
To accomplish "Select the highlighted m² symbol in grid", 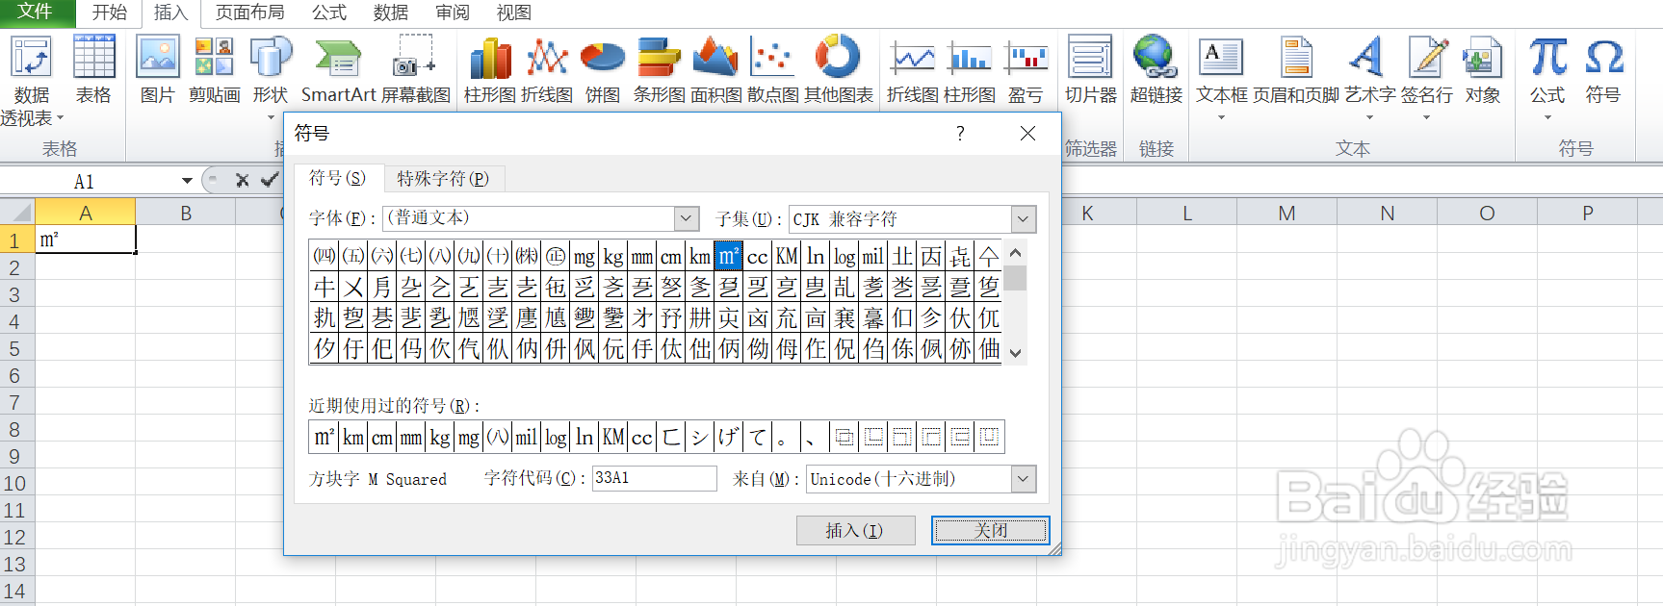I will click(729, 256).
